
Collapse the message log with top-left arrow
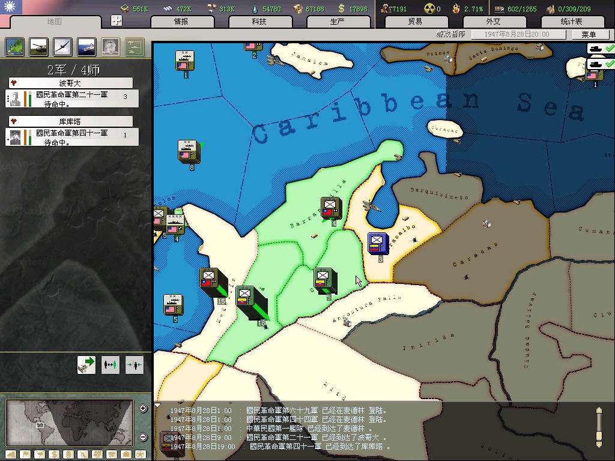click(158, 405)
